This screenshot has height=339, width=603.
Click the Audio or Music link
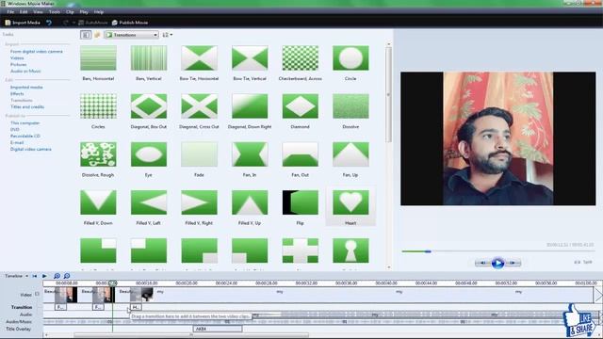coord(25,72)
